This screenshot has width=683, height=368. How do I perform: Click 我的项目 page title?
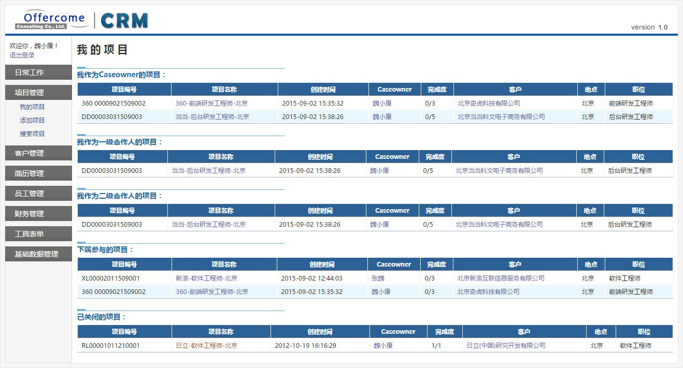click(x=103, y=50)
